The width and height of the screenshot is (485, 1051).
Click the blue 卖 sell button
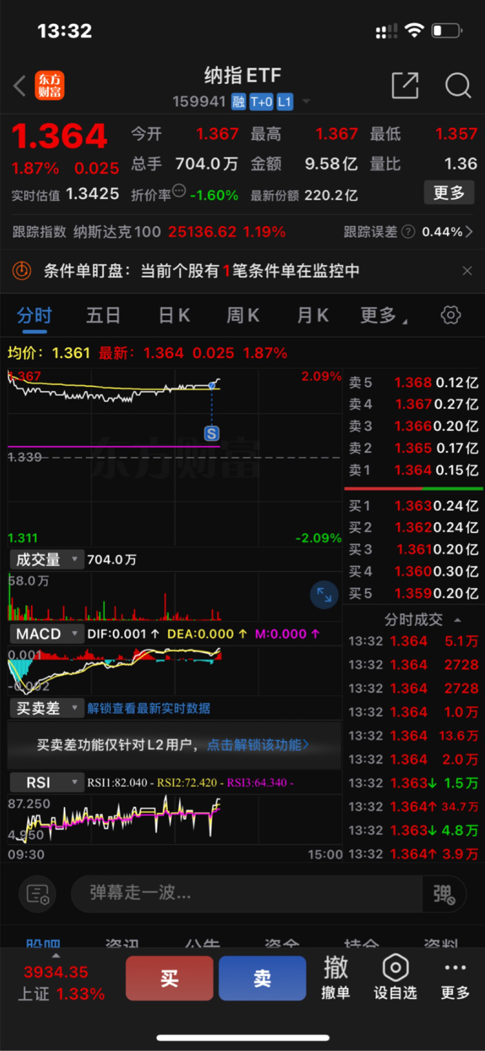pos(262,978)
